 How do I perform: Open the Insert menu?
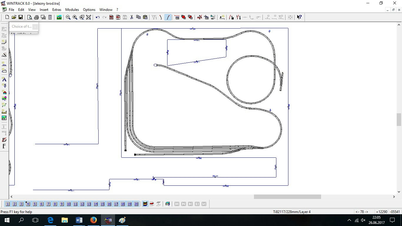pos(44,10)
